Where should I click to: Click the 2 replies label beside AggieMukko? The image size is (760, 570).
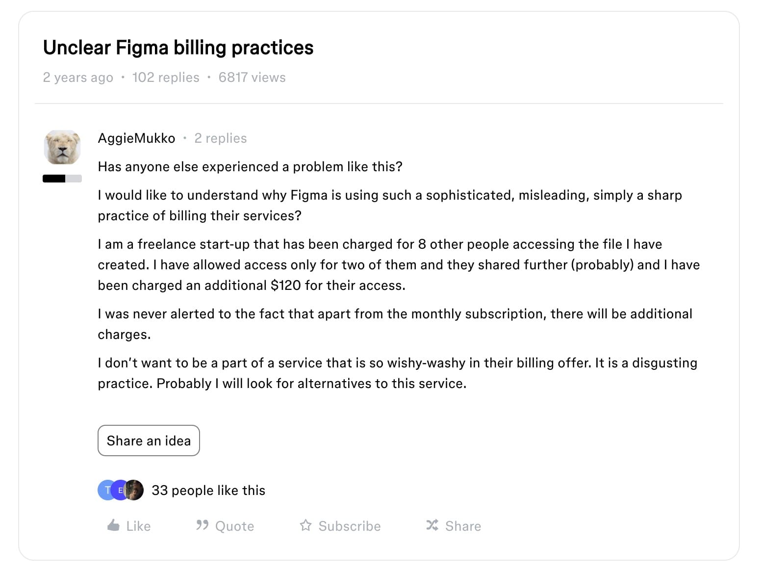point(221,138)
